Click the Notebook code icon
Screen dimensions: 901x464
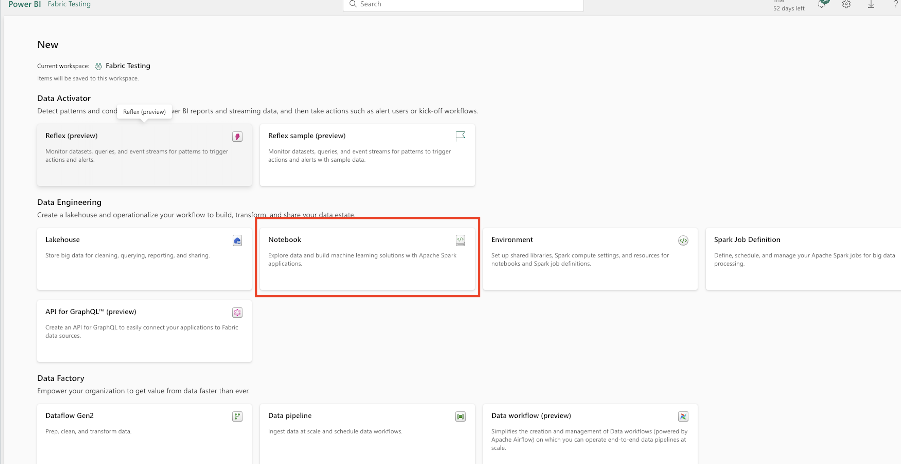click(460, 240)
